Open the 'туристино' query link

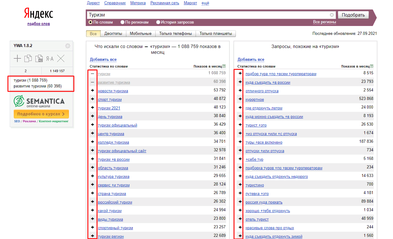point(255,185)
